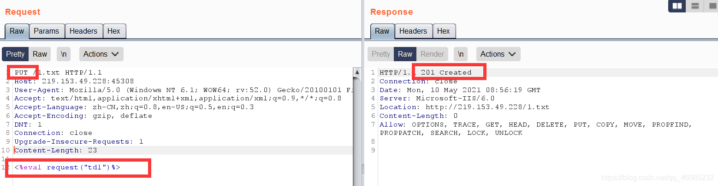Switch request view to Pretty
The image size is (718, 186).
[x=15, y=54]
